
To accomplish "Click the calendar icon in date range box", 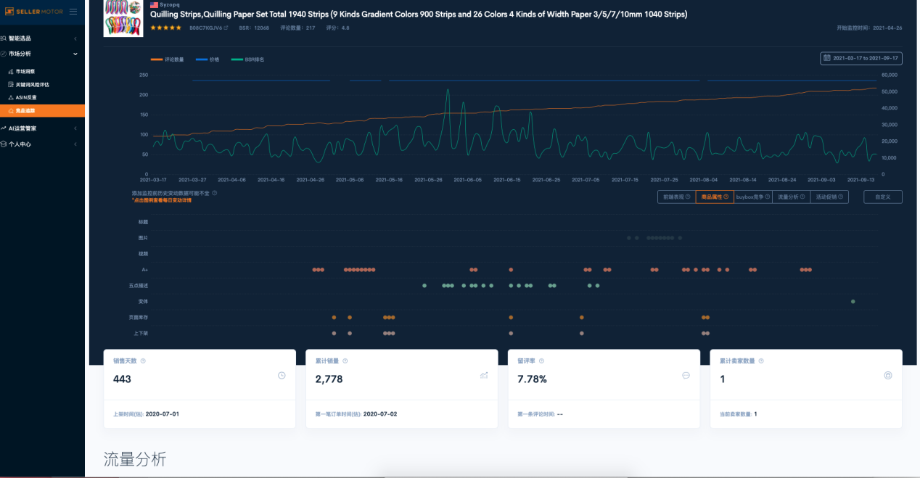I will [826, 58].
